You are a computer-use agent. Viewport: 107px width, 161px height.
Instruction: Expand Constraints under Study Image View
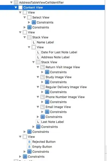(x=42, y=82)
